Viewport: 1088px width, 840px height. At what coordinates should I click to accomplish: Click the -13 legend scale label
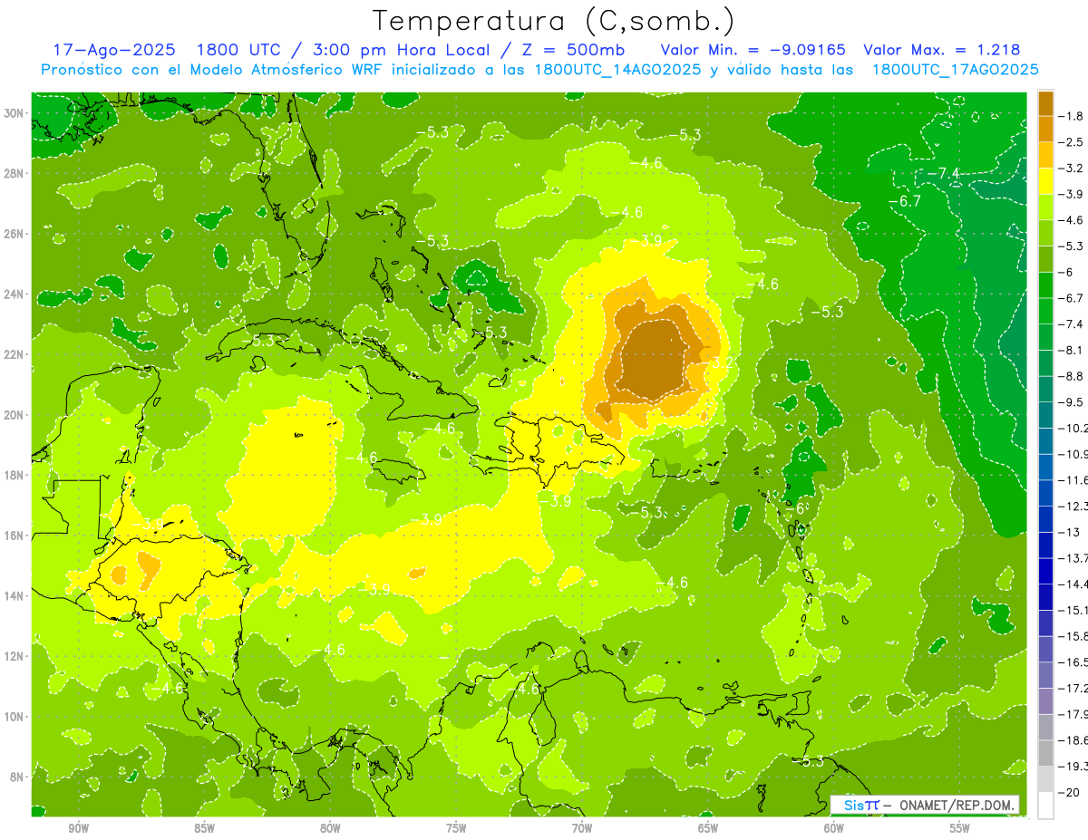1069,531
